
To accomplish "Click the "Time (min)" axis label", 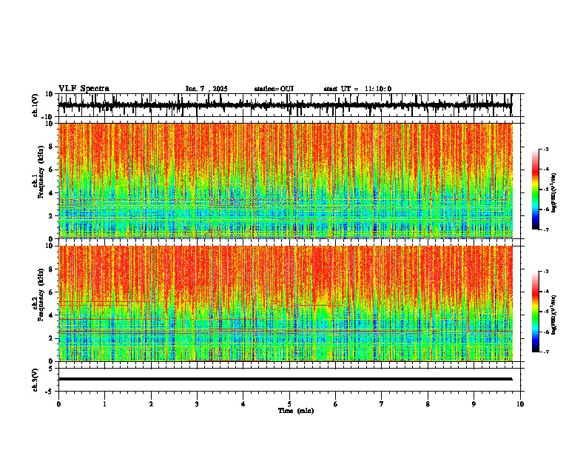I will tap(296, 411).
